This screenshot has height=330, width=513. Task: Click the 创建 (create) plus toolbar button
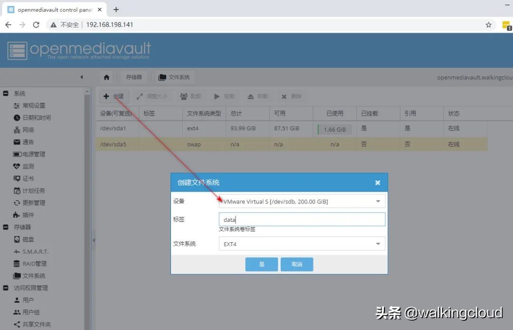(114, 96)
